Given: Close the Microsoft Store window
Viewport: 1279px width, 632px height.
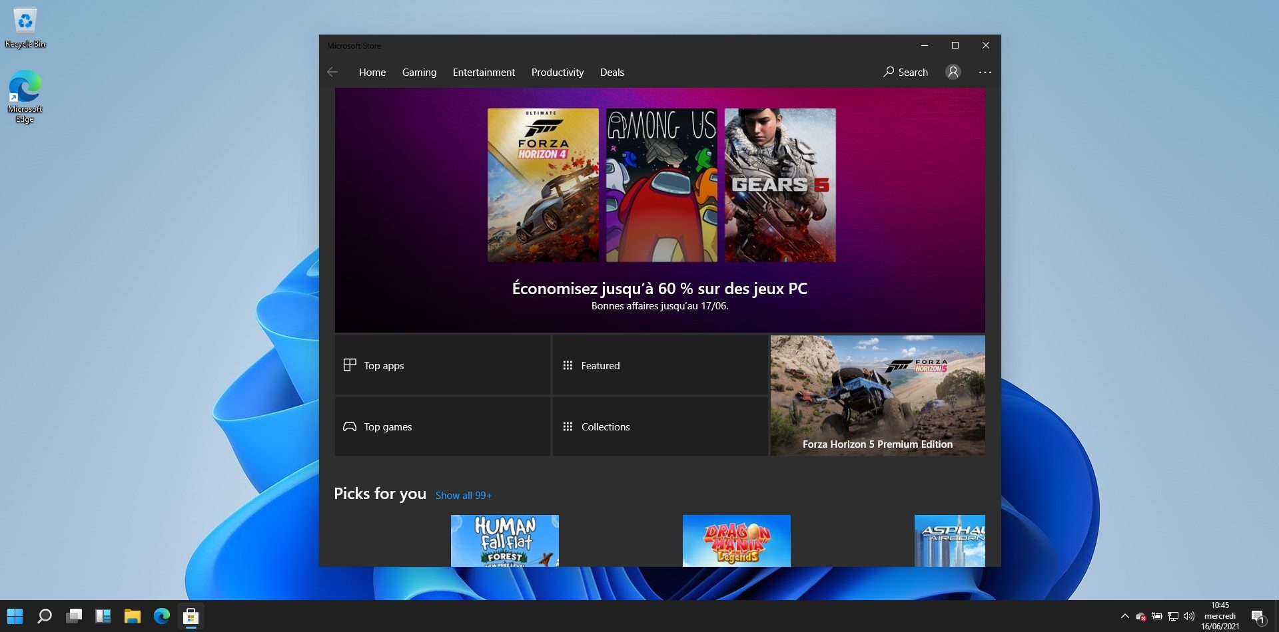Looking at the screenshot, I should [985, 45].
